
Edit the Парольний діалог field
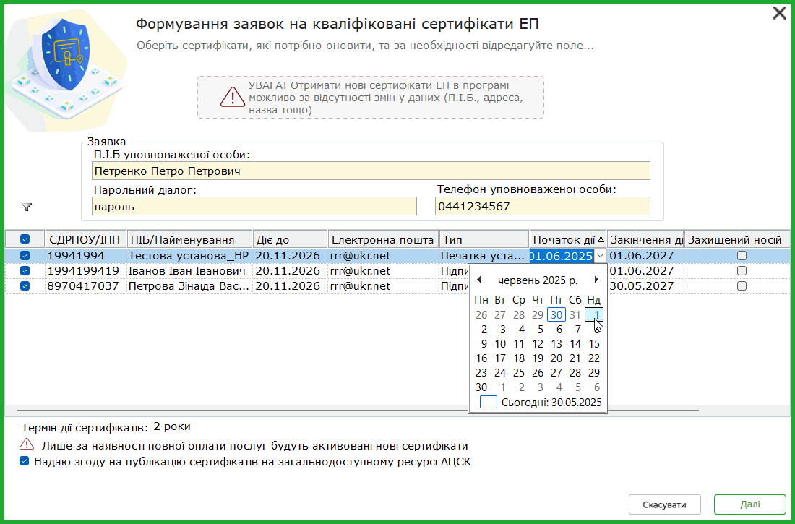(254, 207)
